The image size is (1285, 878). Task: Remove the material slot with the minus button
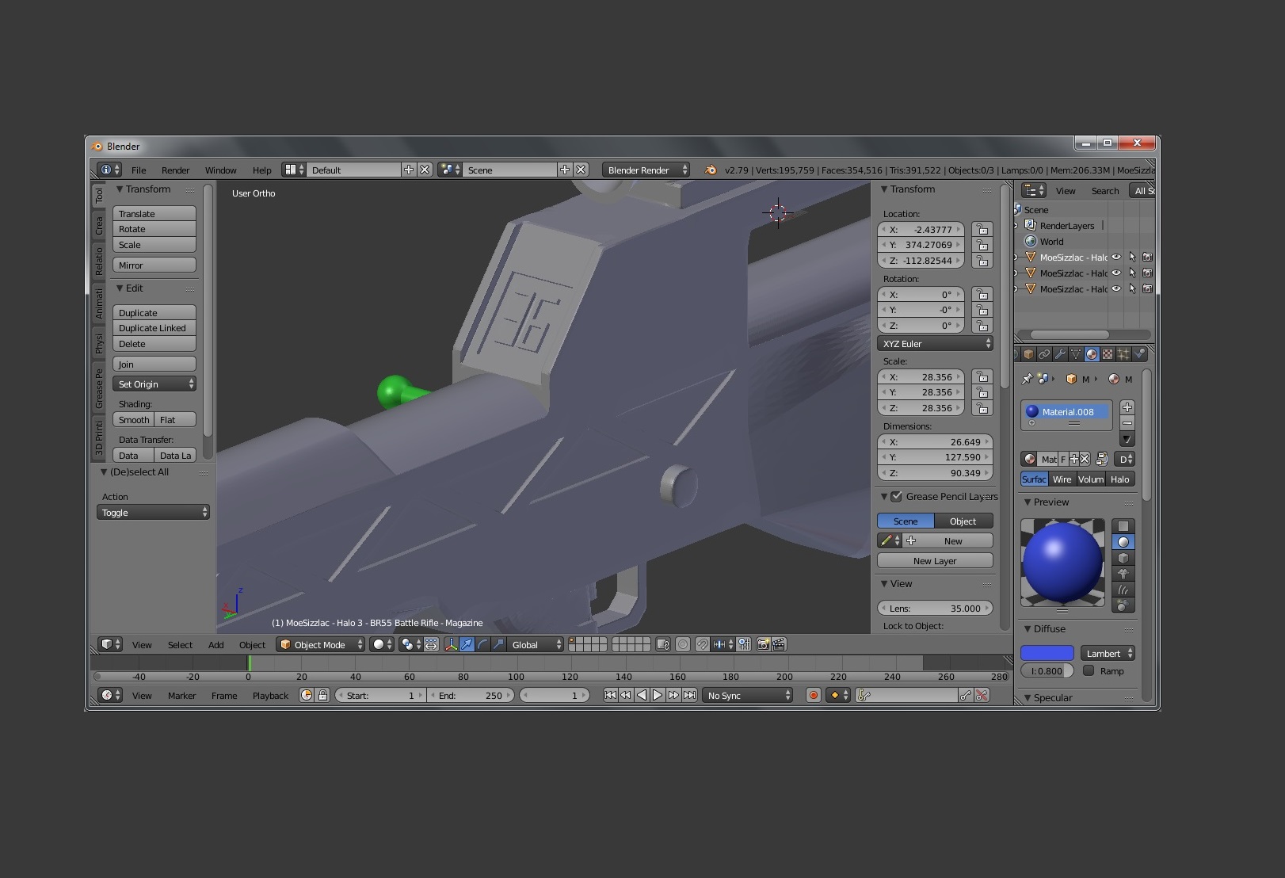[1127, 423]
